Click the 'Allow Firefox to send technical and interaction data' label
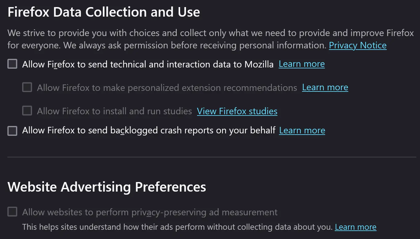 point(148,64)
